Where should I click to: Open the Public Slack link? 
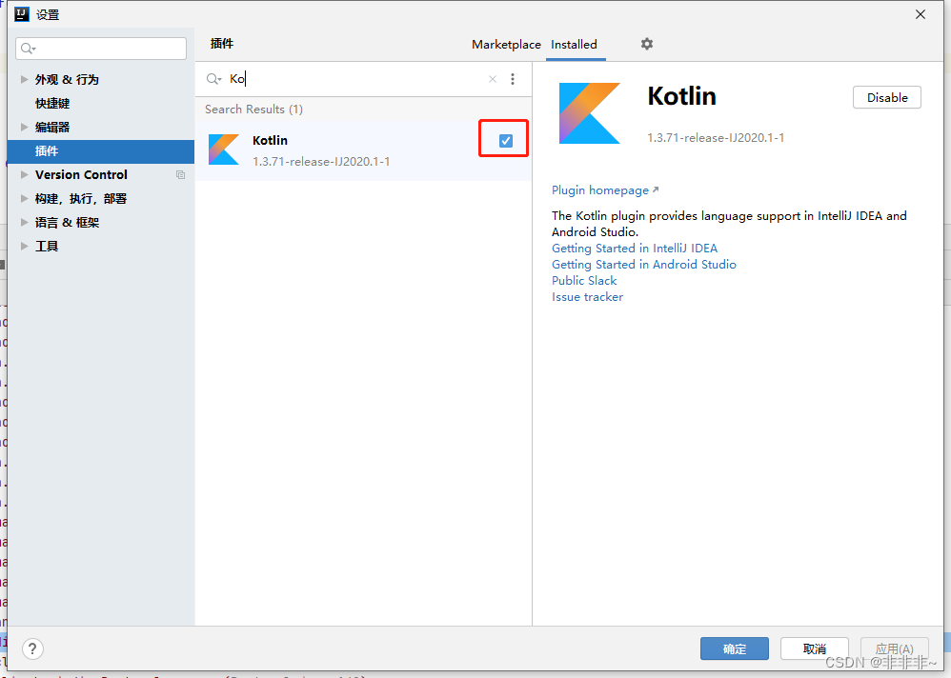tap(584, 281)
